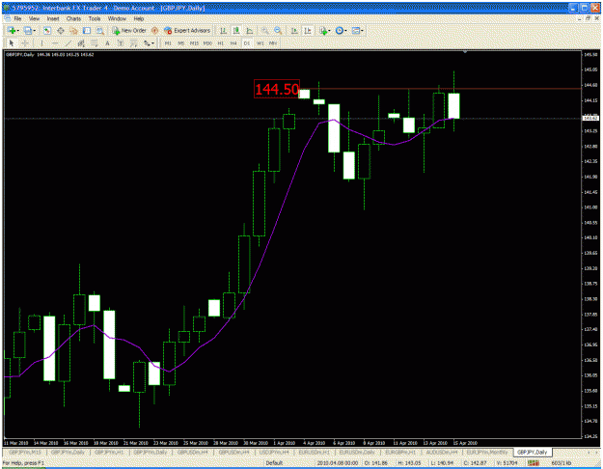Click the connection status bars icon

click(534, 463)
